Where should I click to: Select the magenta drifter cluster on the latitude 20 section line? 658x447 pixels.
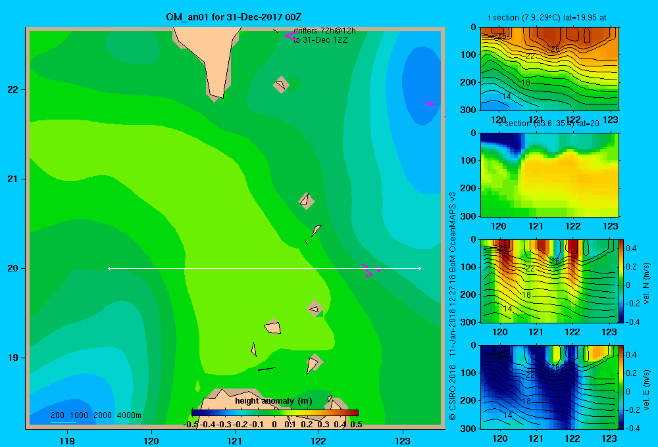[370, 270]
